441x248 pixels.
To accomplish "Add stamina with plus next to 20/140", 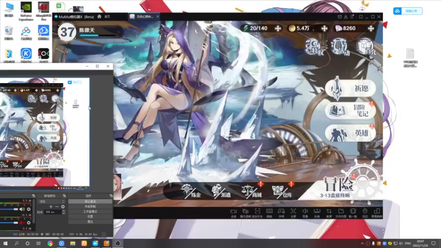I will coord(278,28).
